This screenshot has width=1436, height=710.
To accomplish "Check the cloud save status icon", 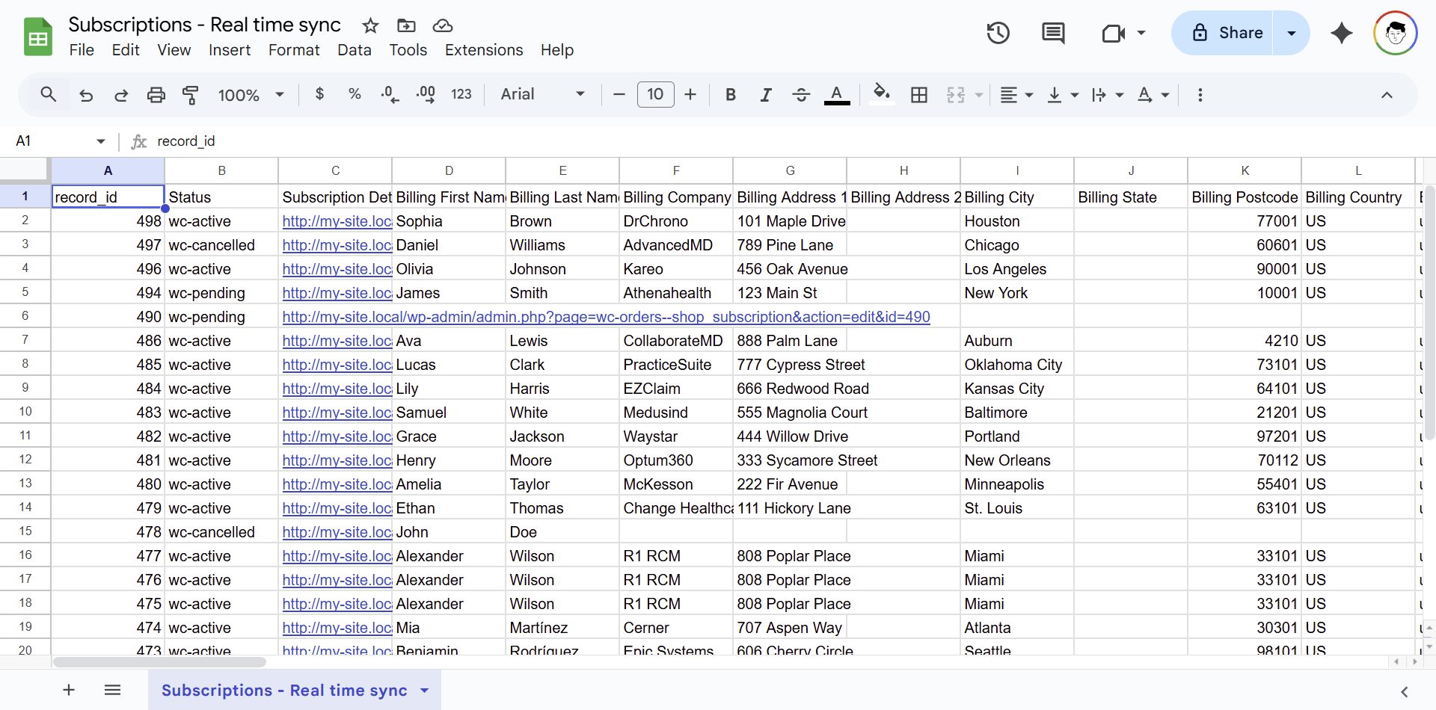I will click(443, 26).
